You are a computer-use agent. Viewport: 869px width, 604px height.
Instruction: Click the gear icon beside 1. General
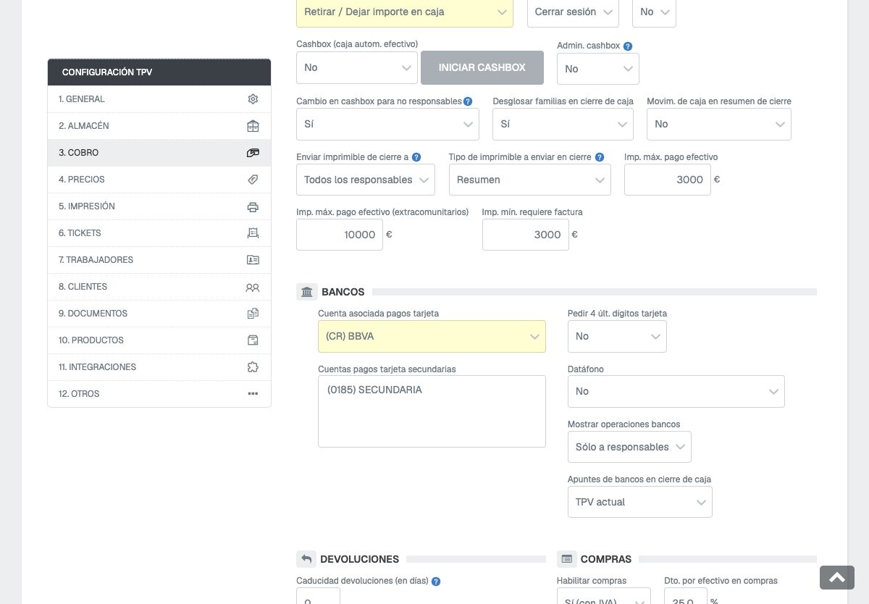coord(253,99)
